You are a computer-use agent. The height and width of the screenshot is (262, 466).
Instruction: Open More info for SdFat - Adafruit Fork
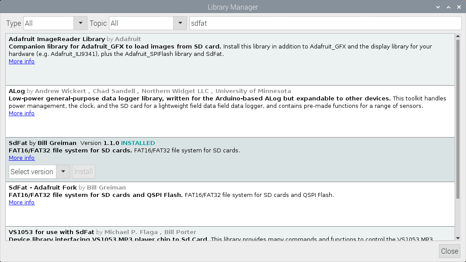22,202
